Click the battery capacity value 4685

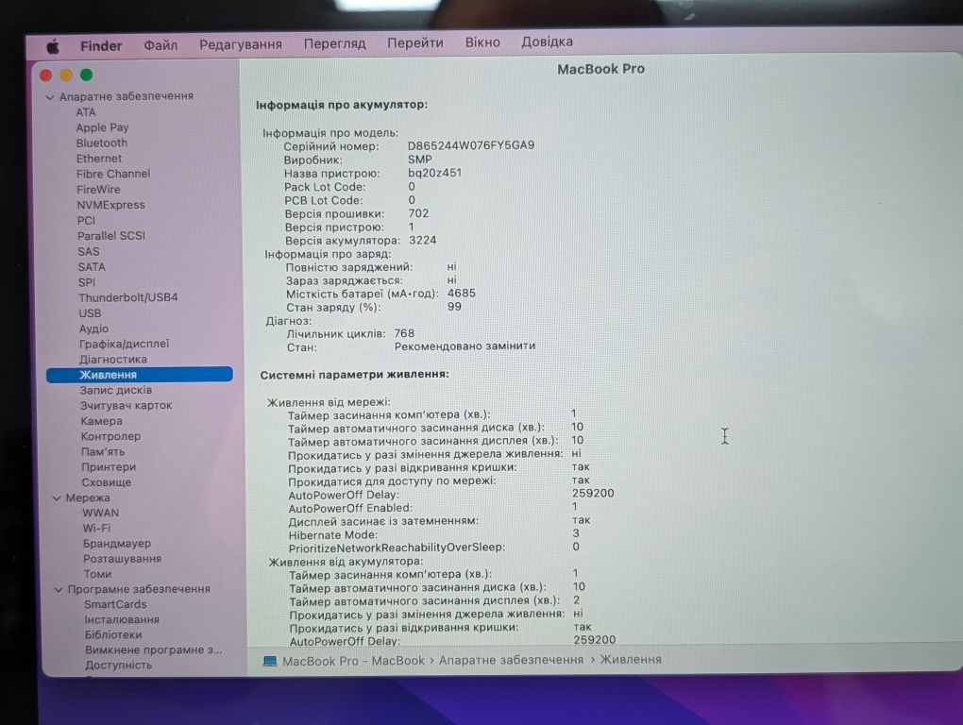click(x=462, y=294)
